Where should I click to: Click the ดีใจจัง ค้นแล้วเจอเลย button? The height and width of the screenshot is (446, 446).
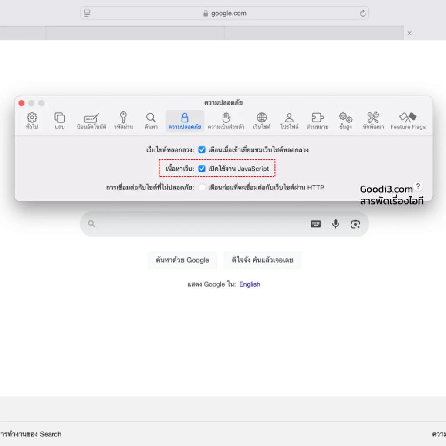click(x=262, y=260)
